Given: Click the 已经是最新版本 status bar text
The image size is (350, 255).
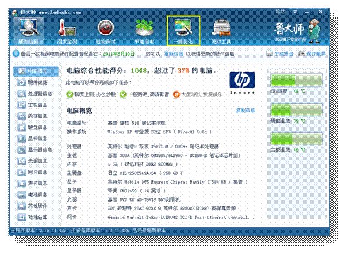Looking at the screenshot, I should point(149,231).
